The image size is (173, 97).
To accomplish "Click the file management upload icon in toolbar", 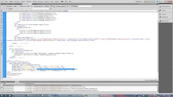I will tap(28, 6).
